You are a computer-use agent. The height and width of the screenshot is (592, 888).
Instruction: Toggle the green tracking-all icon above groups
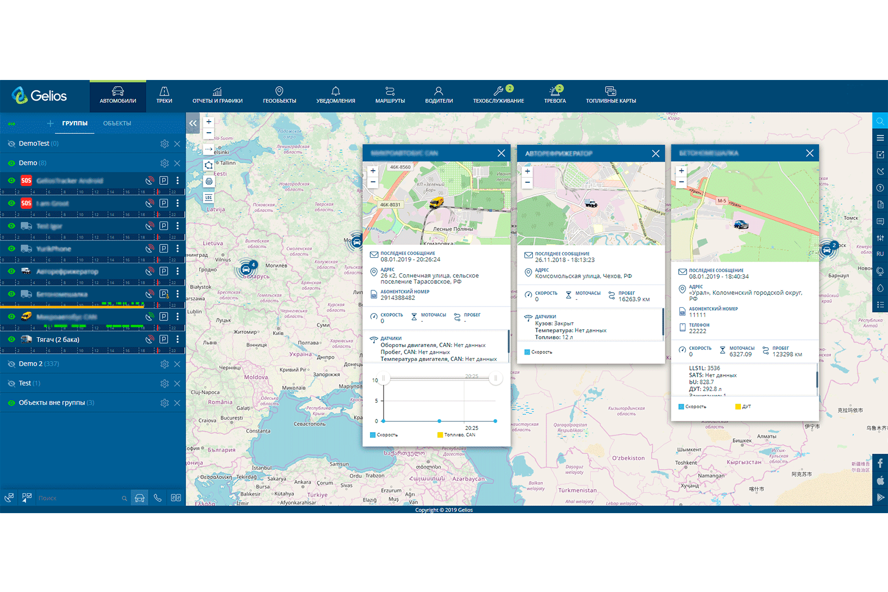pyautogui.click(x=12, y=123)
